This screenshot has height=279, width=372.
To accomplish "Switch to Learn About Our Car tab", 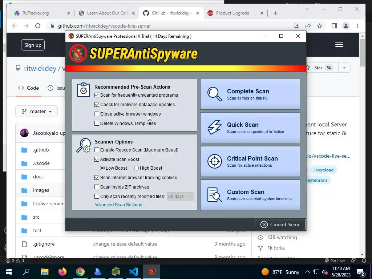I will click(107, 13).
